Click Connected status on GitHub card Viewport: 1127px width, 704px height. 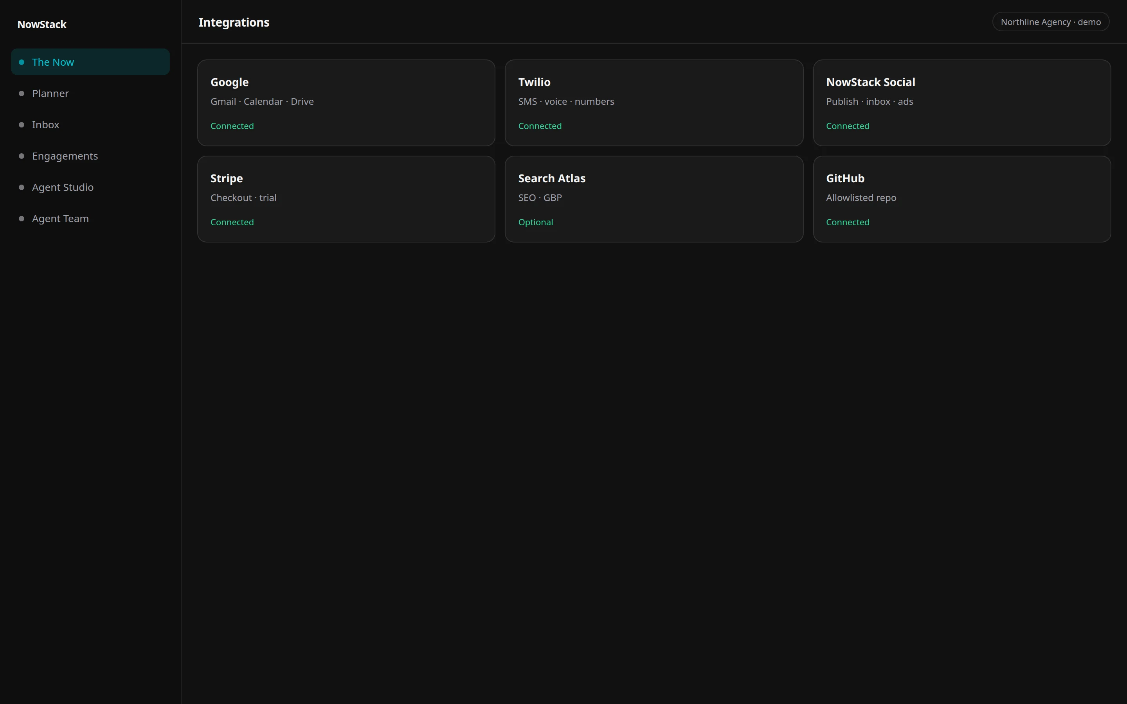point(848,222)
